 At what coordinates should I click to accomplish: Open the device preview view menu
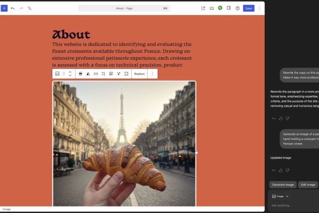212,8
